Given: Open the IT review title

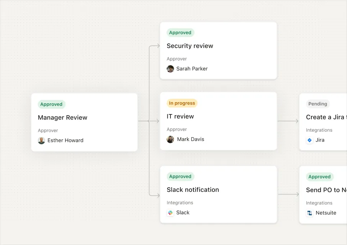Looking at the screenshot, I should (x=180, y=116).
